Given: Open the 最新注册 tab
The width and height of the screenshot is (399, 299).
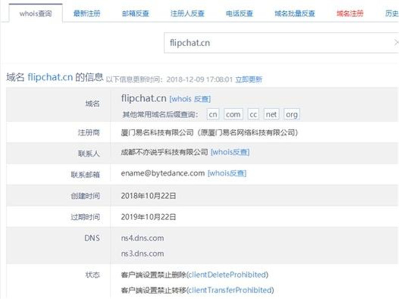Looking at the screenshot, I should 87,13.
